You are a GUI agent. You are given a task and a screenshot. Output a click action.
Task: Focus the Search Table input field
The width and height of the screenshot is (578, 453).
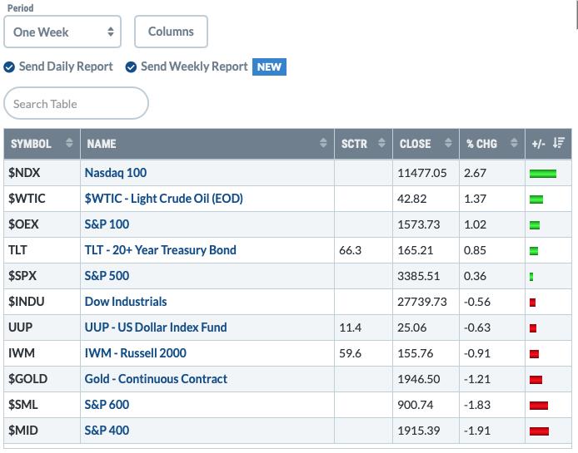click(76, 103)
